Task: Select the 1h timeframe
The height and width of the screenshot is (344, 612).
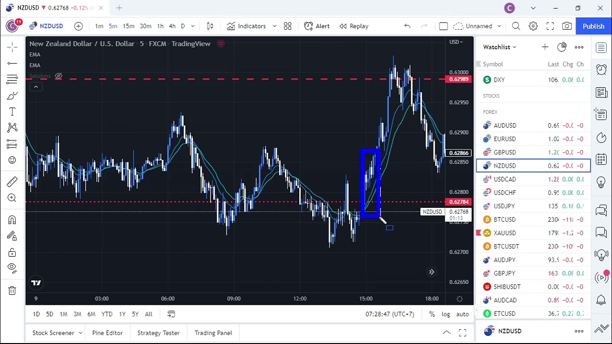Action: click(x=160, y=26)
